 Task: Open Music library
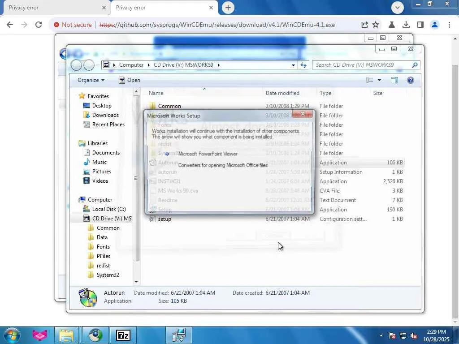pyautogui.click(x=99, y=162)
